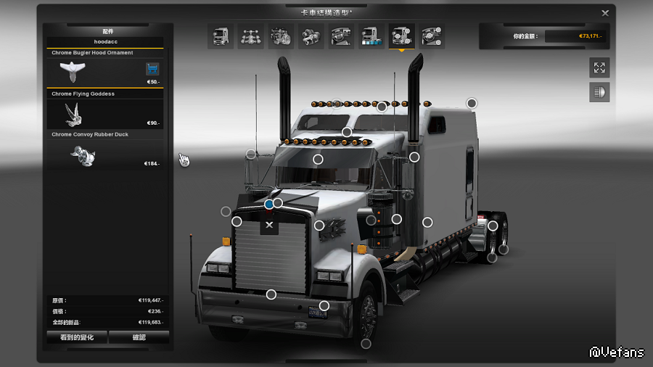Screen dimensions: 653x367
Task: Click the 看到的變化 button
Action: coord(77,337)
